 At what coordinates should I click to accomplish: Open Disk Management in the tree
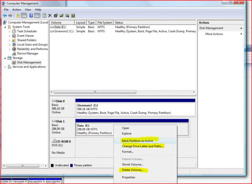(x=29, y=62)
